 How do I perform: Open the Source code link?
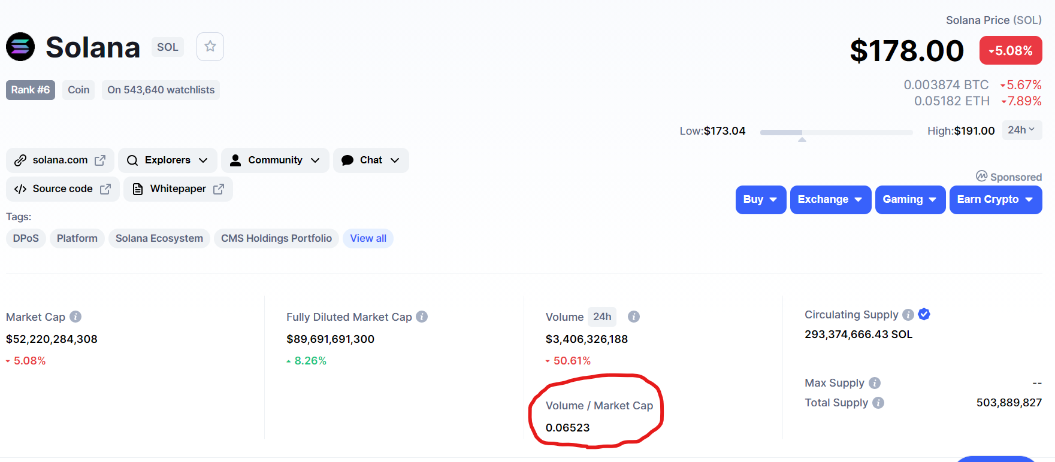(63, 189)
